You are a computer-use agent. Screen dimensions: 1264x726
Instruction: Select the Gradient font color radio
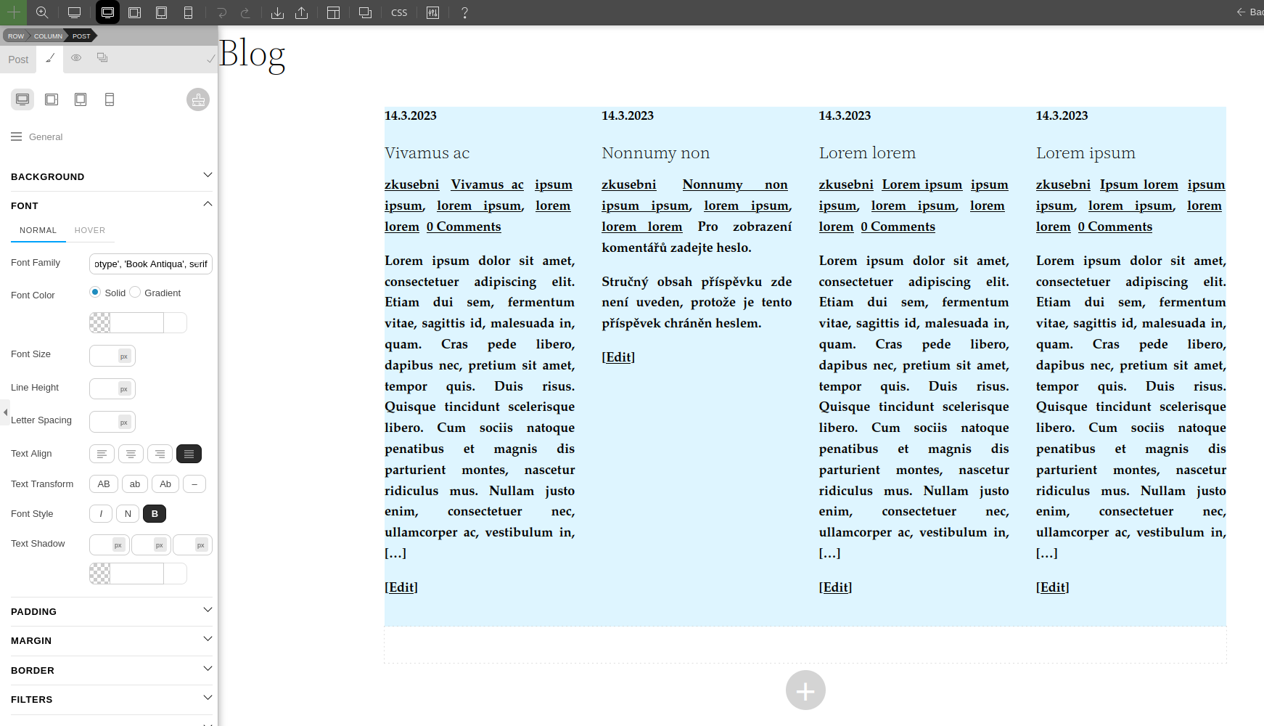coord(135,292)
